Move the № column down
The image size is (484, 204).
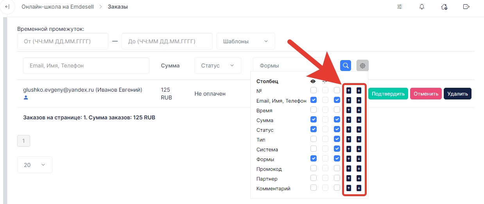point(359,90)
